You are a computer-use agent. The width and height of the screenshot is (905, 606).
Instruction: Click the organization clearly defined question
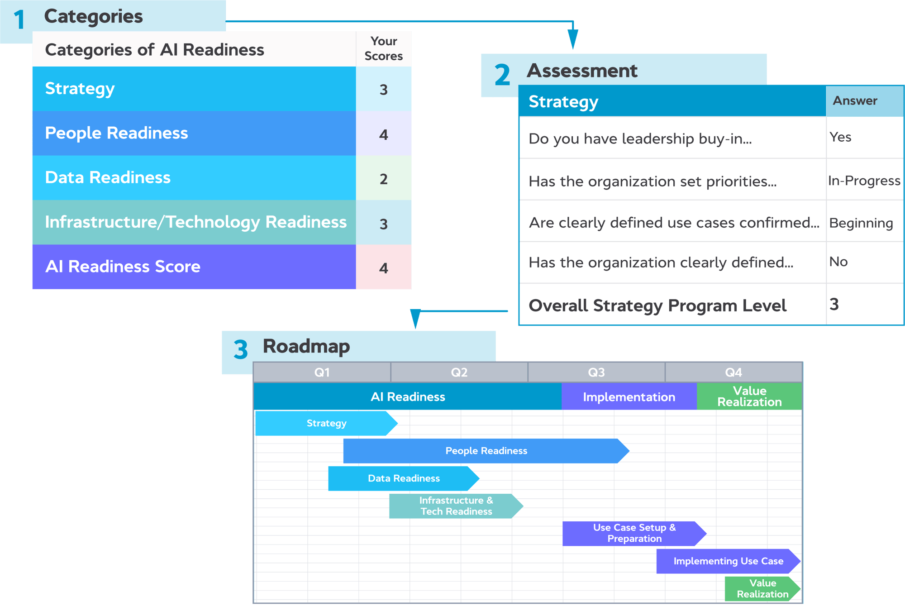[661, 262]
